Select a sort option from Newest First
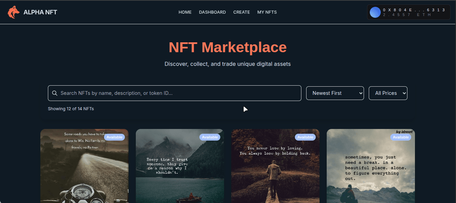456x203 pixels. (335, 93)
